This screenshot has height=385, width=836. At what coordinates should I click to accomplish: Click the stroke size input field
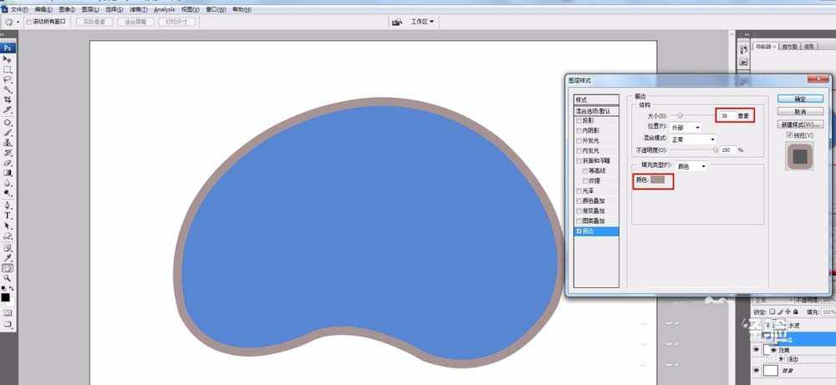[x=726, y=115]
